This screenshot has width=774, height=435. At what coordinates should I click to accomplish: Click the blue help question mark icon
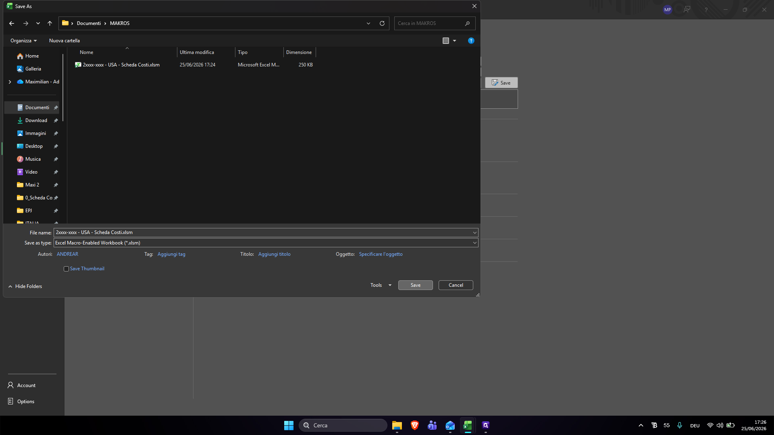(x=471, y=41)
